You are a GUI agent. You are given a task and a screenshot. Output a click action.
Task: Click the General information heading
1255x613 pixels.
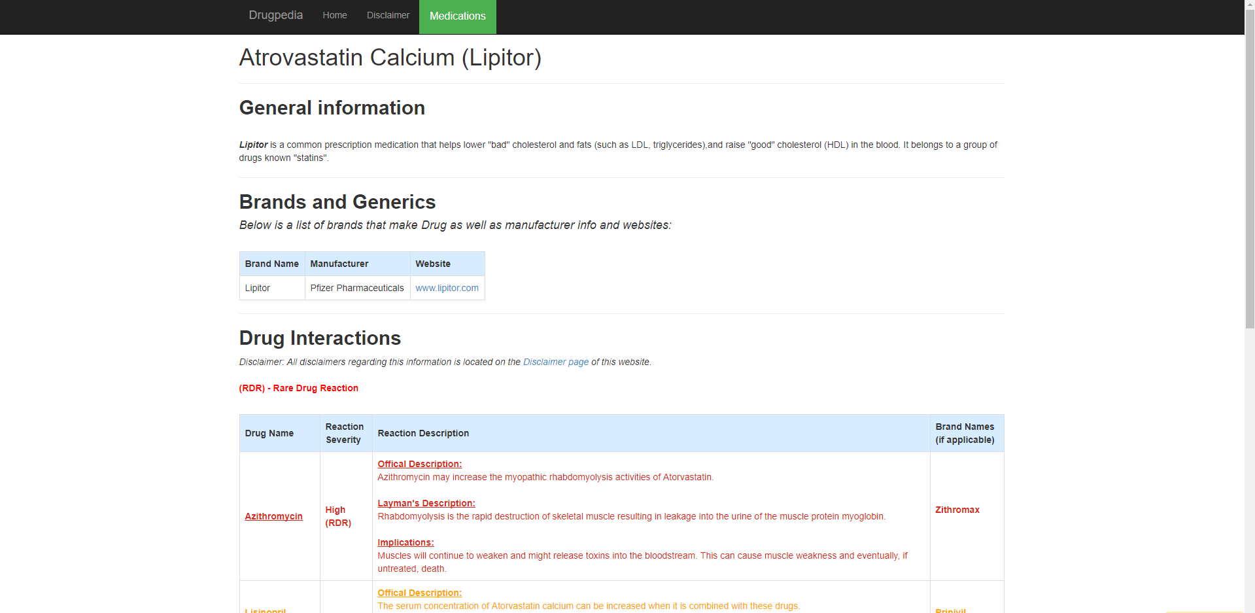(332, 108)
